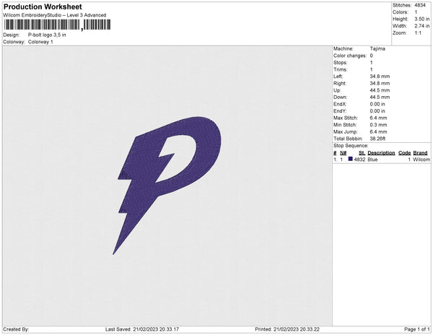Screen dimensions: 433x335
Task: Click the 'Colorway 1' value
Action: click(x=40, y=42)
